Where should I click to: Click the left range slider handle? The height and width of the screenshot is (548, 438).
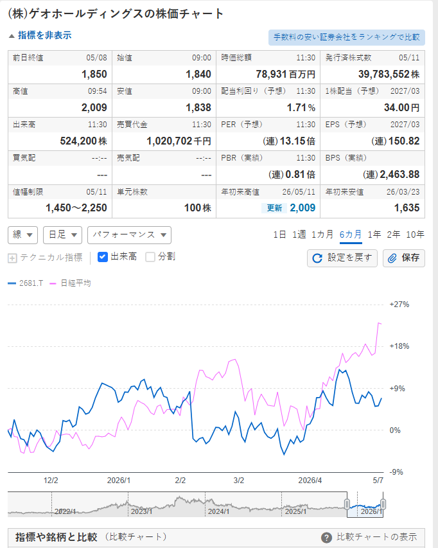347,504
